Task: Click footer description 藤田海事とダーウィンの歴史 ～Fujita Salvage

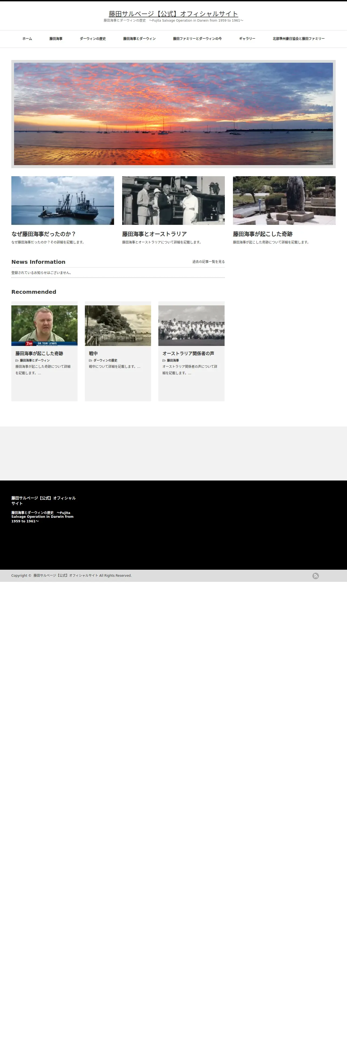Action: [x=42, y=517]
